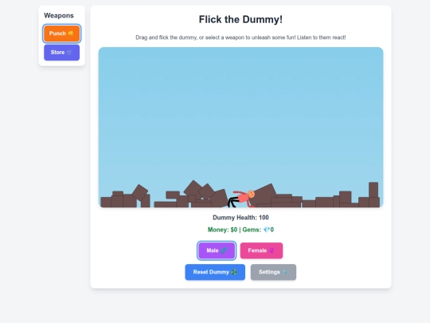Open the Settings button
The height and width of the screenshot is (323, 430).
tap(273, 272)
